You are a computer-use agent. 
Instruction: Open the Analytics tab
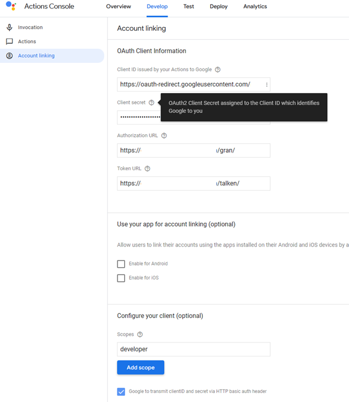point(255,6)
